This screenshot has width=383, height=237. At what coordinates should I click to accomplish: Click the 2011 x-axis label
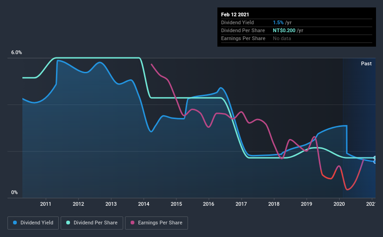tap(46, 204)
